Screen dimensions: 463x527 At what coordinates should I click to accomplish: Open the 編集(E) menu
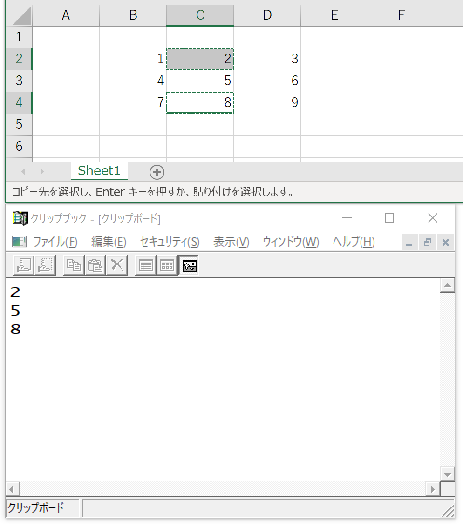click(x=109, y=242)
